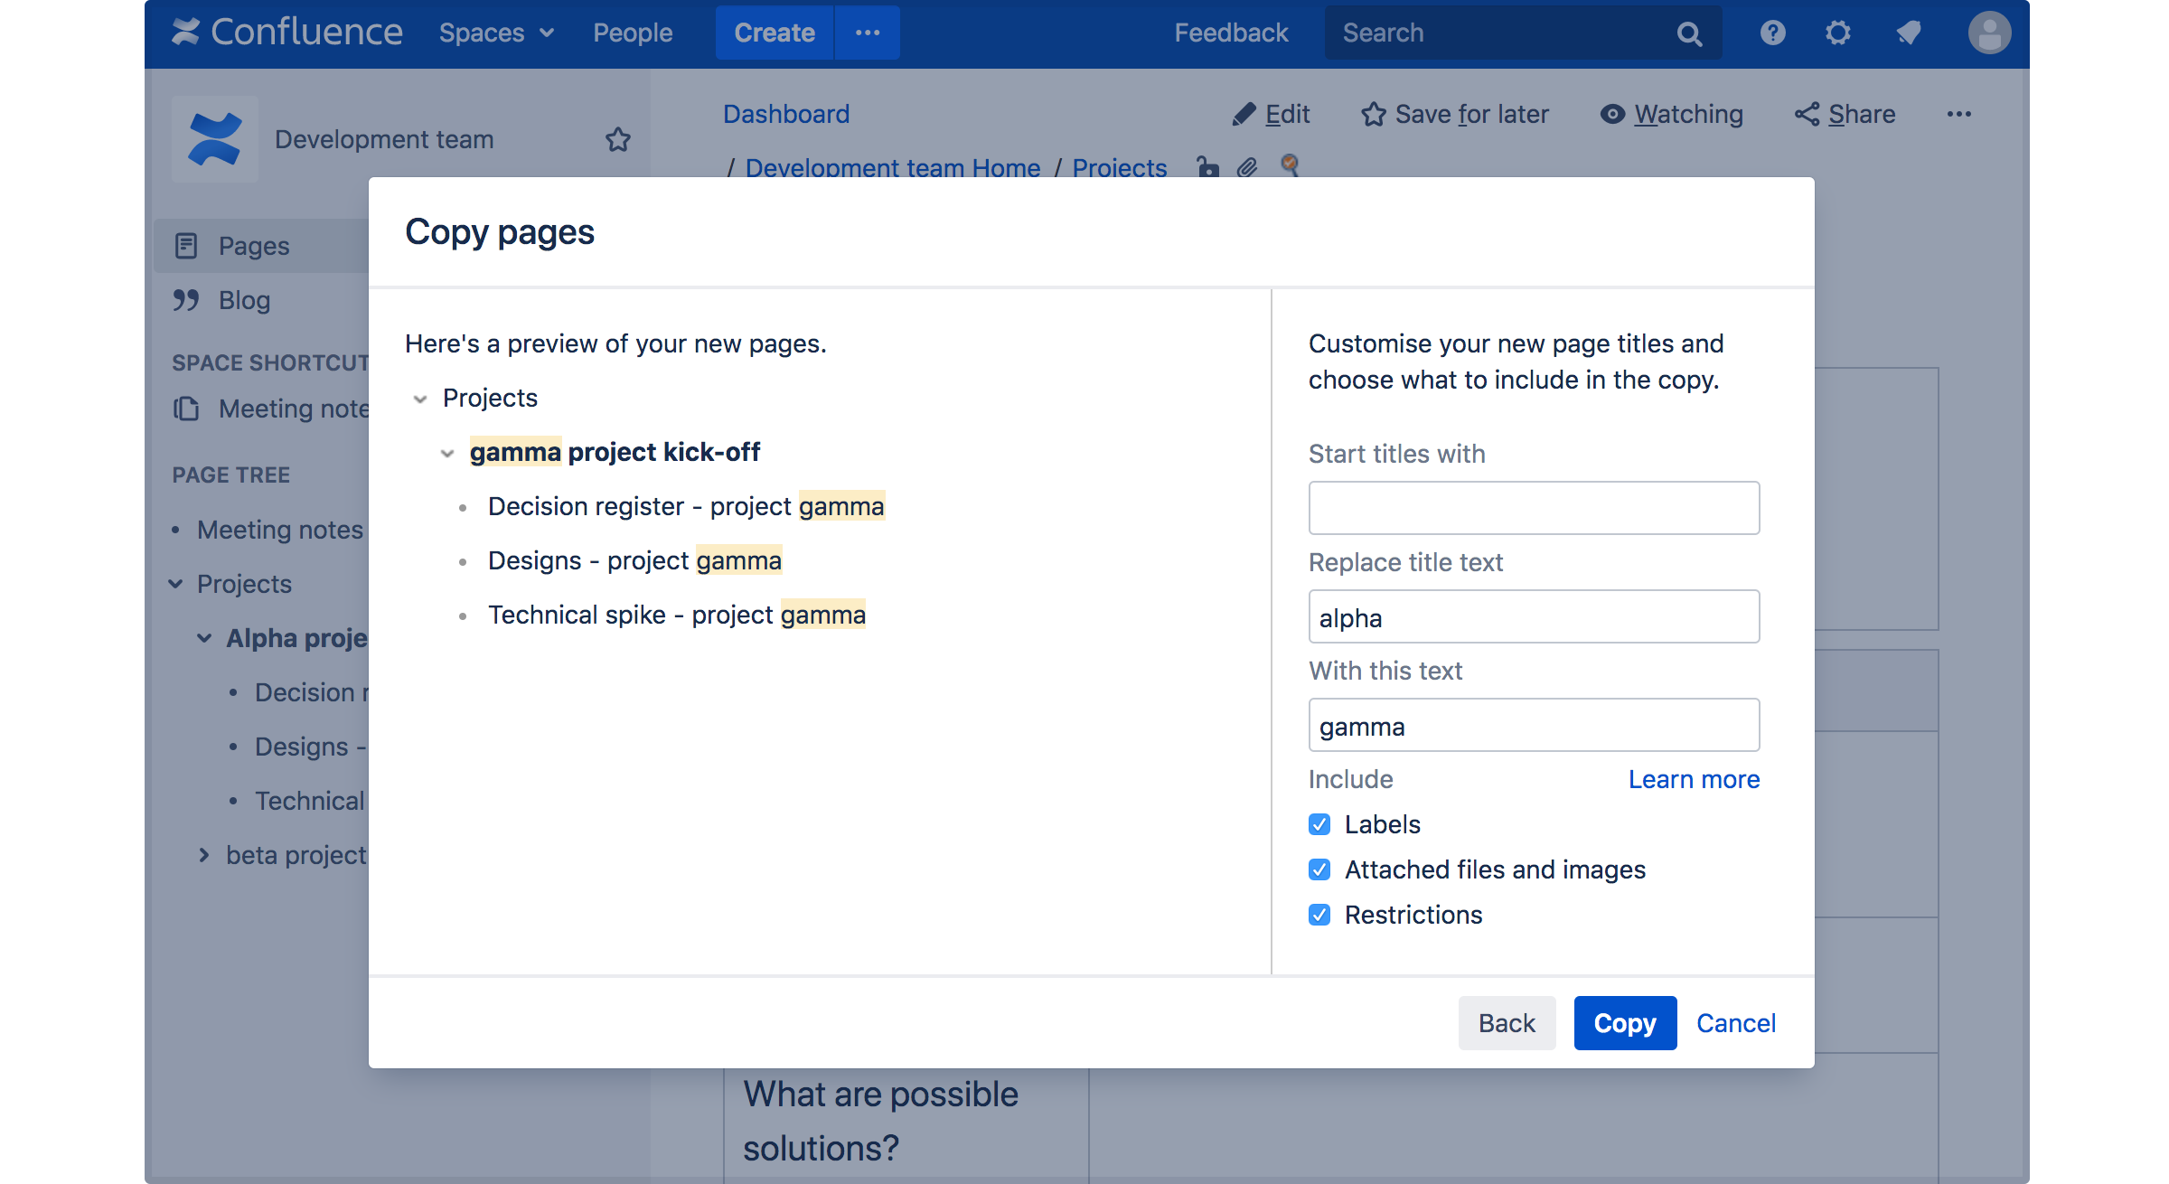Open the settings gear icon
This screenshot has width=2169, height=1184.
point(1837,33)
